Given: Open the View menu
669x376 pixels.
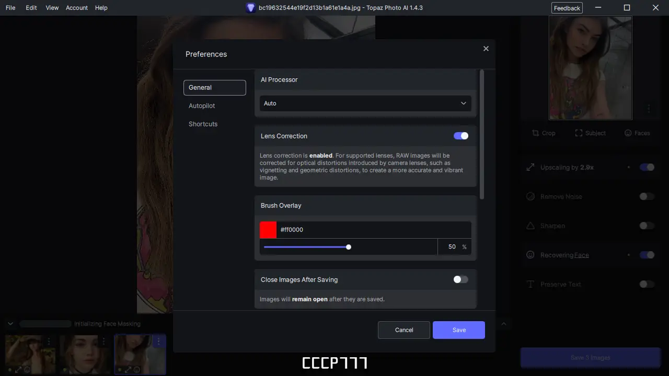Looking at the screenshot, I should 52,8.
